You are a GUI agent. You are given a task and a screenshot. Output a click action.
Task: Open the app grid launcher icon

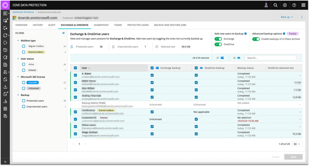[x=304, y=5]
